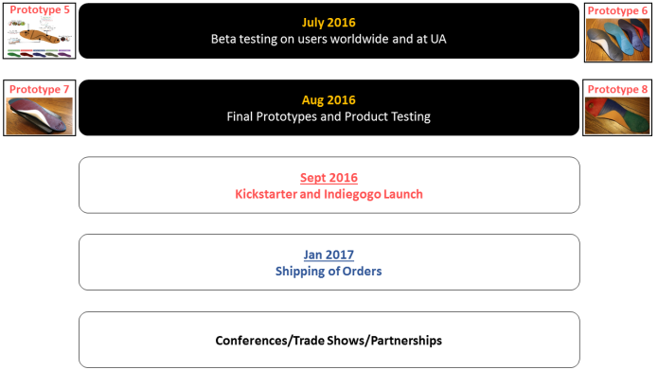The image size is (658, 370).
Task: Follow the Sept 2016 underlined link
Action: coord(329,178)
